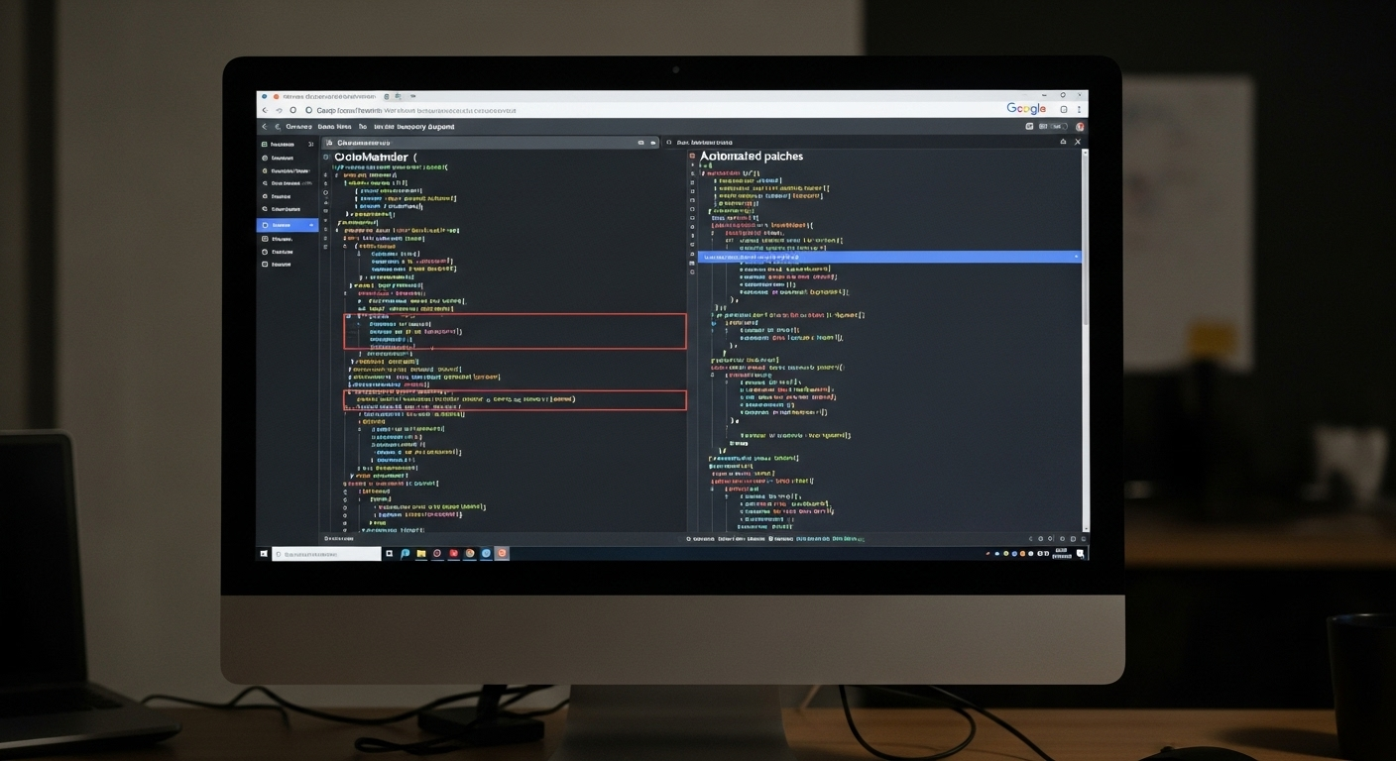Screen dimensions: 1396x761
Task: Click the notification icon in the system tray
Action: 1081,553
